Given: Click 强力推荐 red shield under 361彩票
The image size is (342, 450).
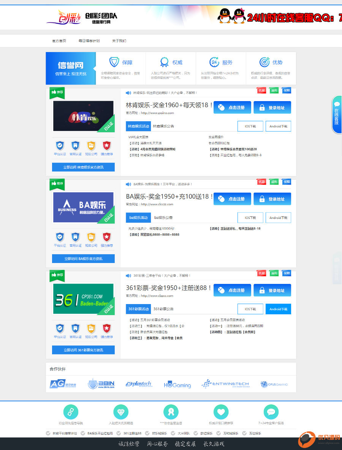Looking at the screenshot, I should (107, 328).
